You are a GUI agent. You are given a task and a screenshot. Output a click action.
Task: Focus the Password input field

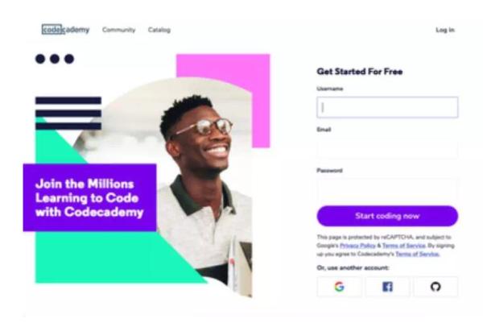click(x=387, y=188)
